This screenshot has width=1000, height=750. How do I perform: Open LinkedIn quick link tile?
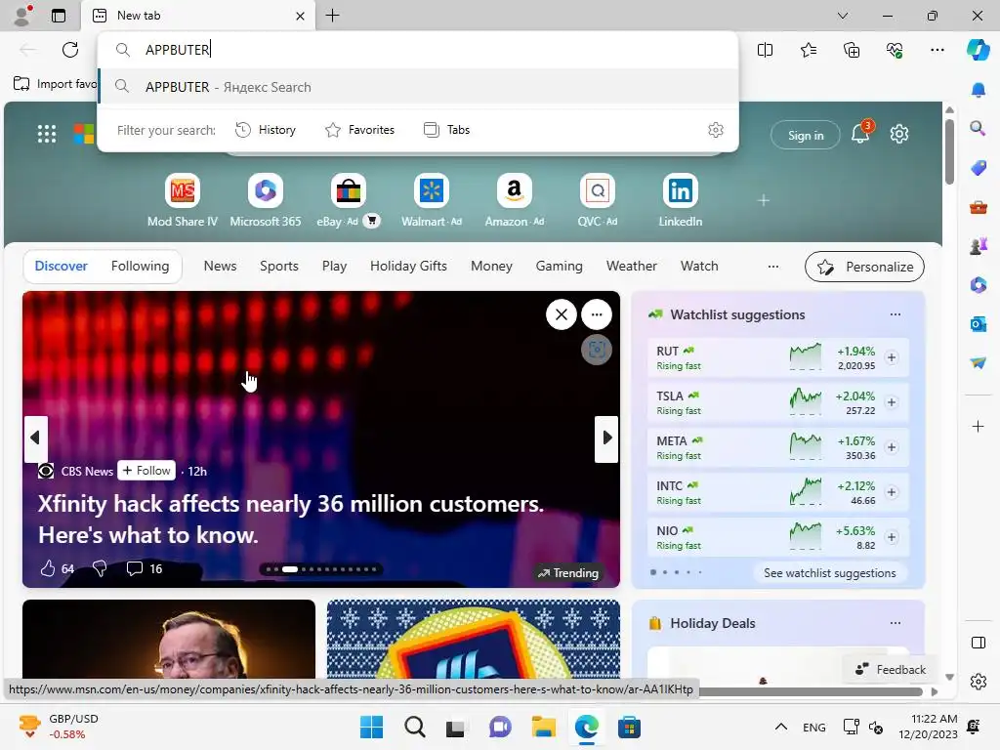coord(680,200)
